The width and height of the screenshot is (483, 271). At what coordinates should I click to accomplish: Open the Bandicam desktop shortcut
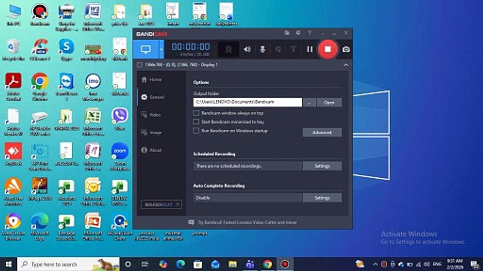[40, 14]
